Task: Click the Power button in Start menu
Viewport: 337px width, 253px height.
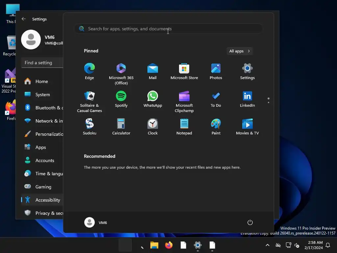Action: (x=250, y=222)
